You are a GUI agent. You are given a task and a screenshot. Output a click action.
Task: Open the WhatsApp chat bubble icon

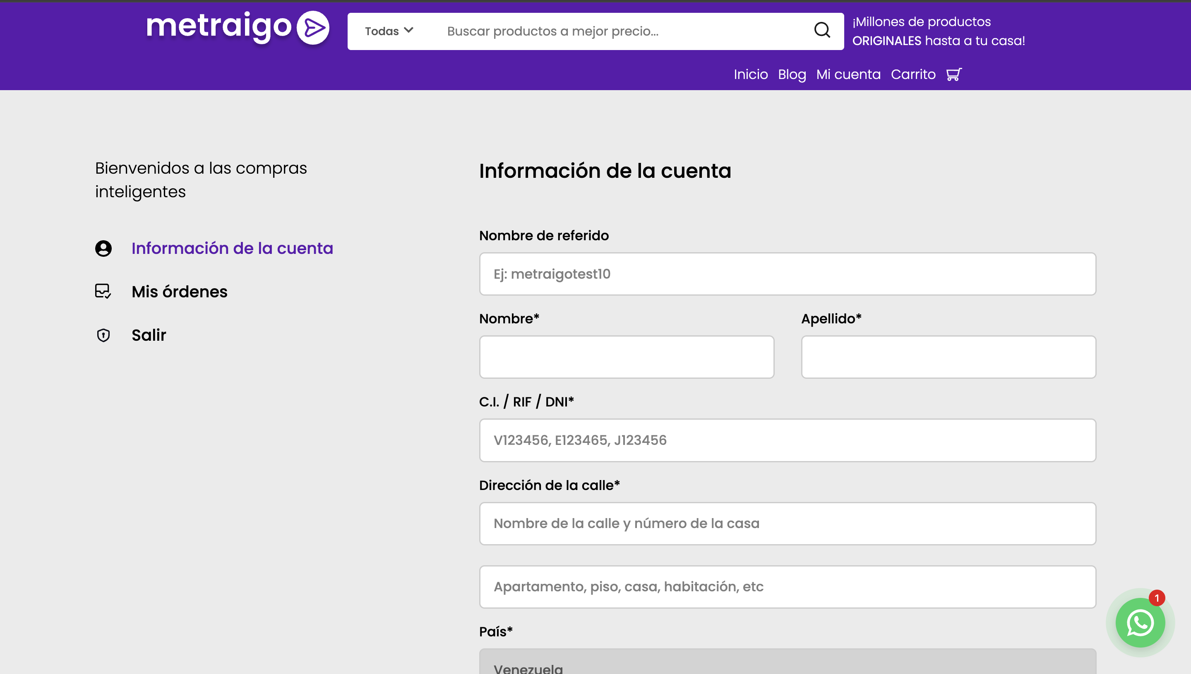tap(1141, 623)
